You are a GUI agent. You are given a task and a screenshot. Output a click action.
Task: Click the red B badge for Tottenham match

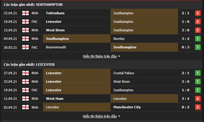(198, 13)
